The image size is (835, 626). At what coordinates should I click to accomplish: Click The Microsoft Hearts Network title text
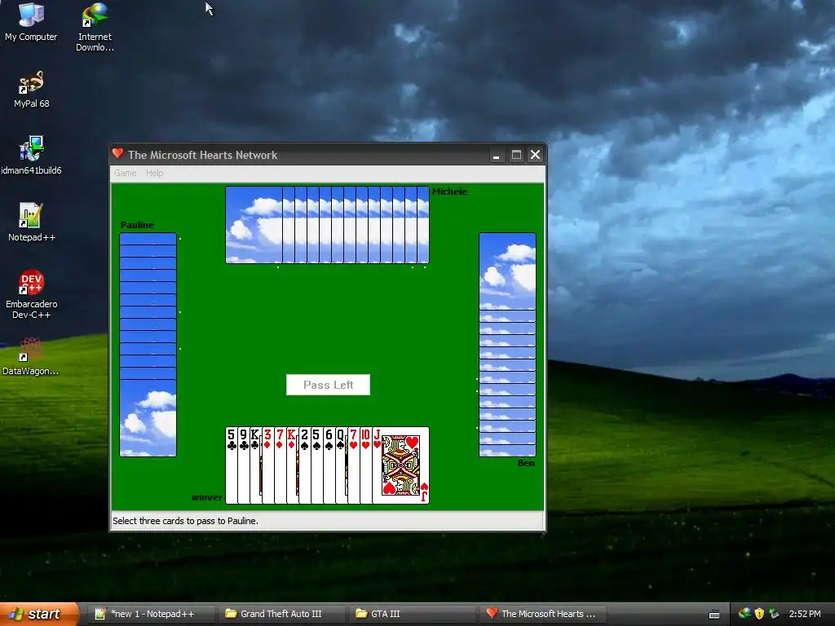202,155
